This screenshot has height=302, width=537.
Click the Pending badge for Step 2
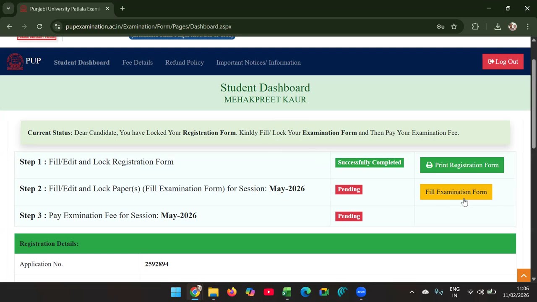pos(349,189)
